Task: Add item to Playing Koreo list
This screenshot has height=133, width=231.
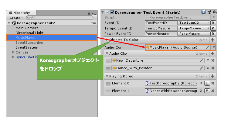Action: (212, 76)
